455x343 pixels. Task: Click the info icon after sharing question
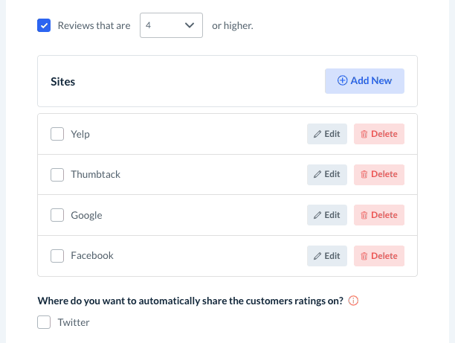click(x=354, y=301)
